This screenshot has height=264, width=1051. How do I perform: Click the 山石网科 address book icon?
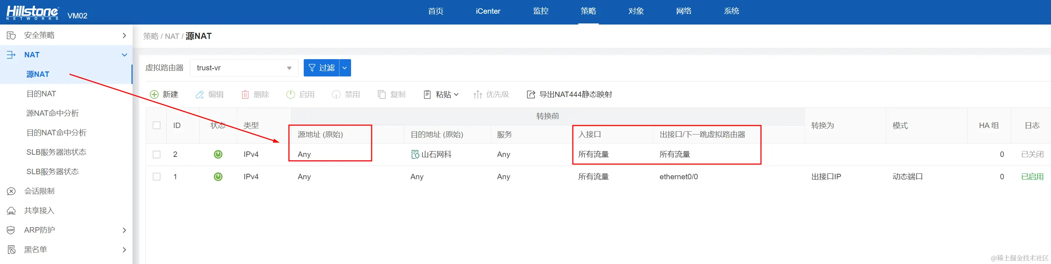click(x=415, y=154)
